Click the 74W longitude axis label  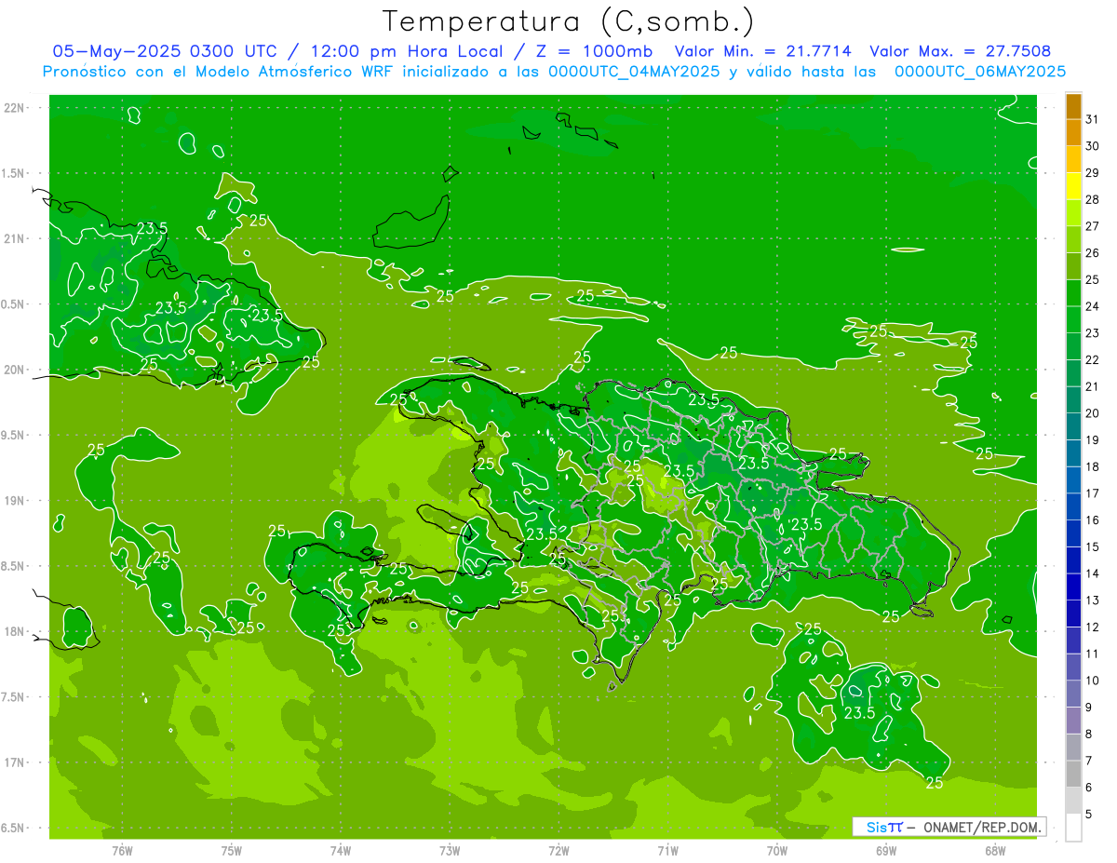pos(341,850)
